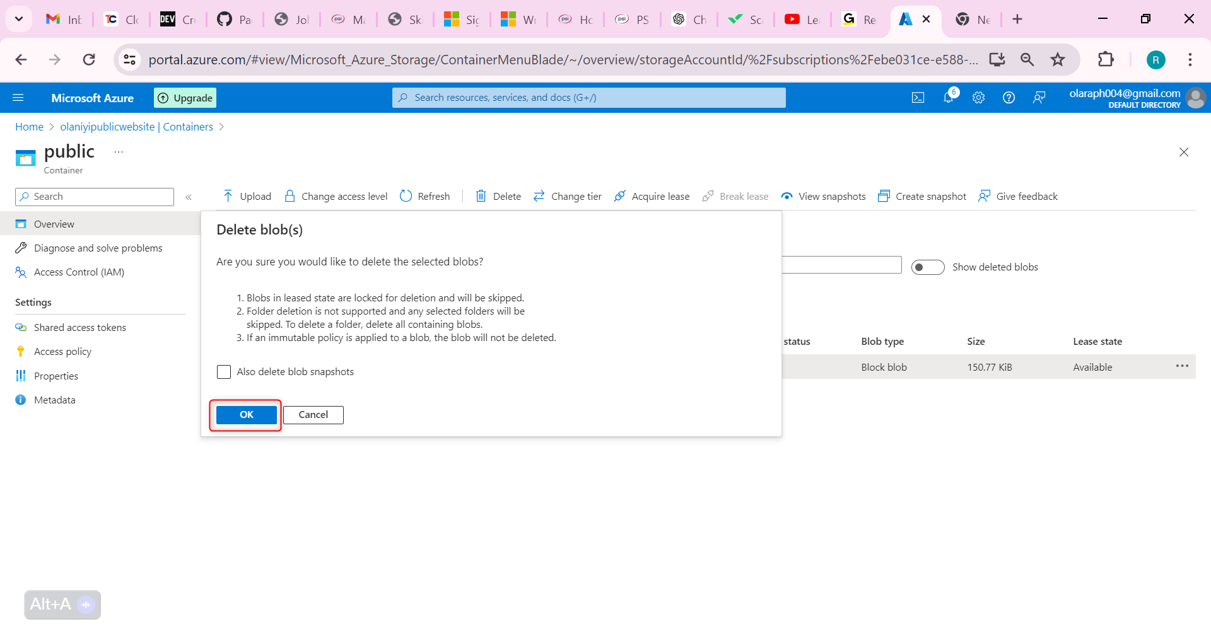Go to Home breadcrumb link

29,127
